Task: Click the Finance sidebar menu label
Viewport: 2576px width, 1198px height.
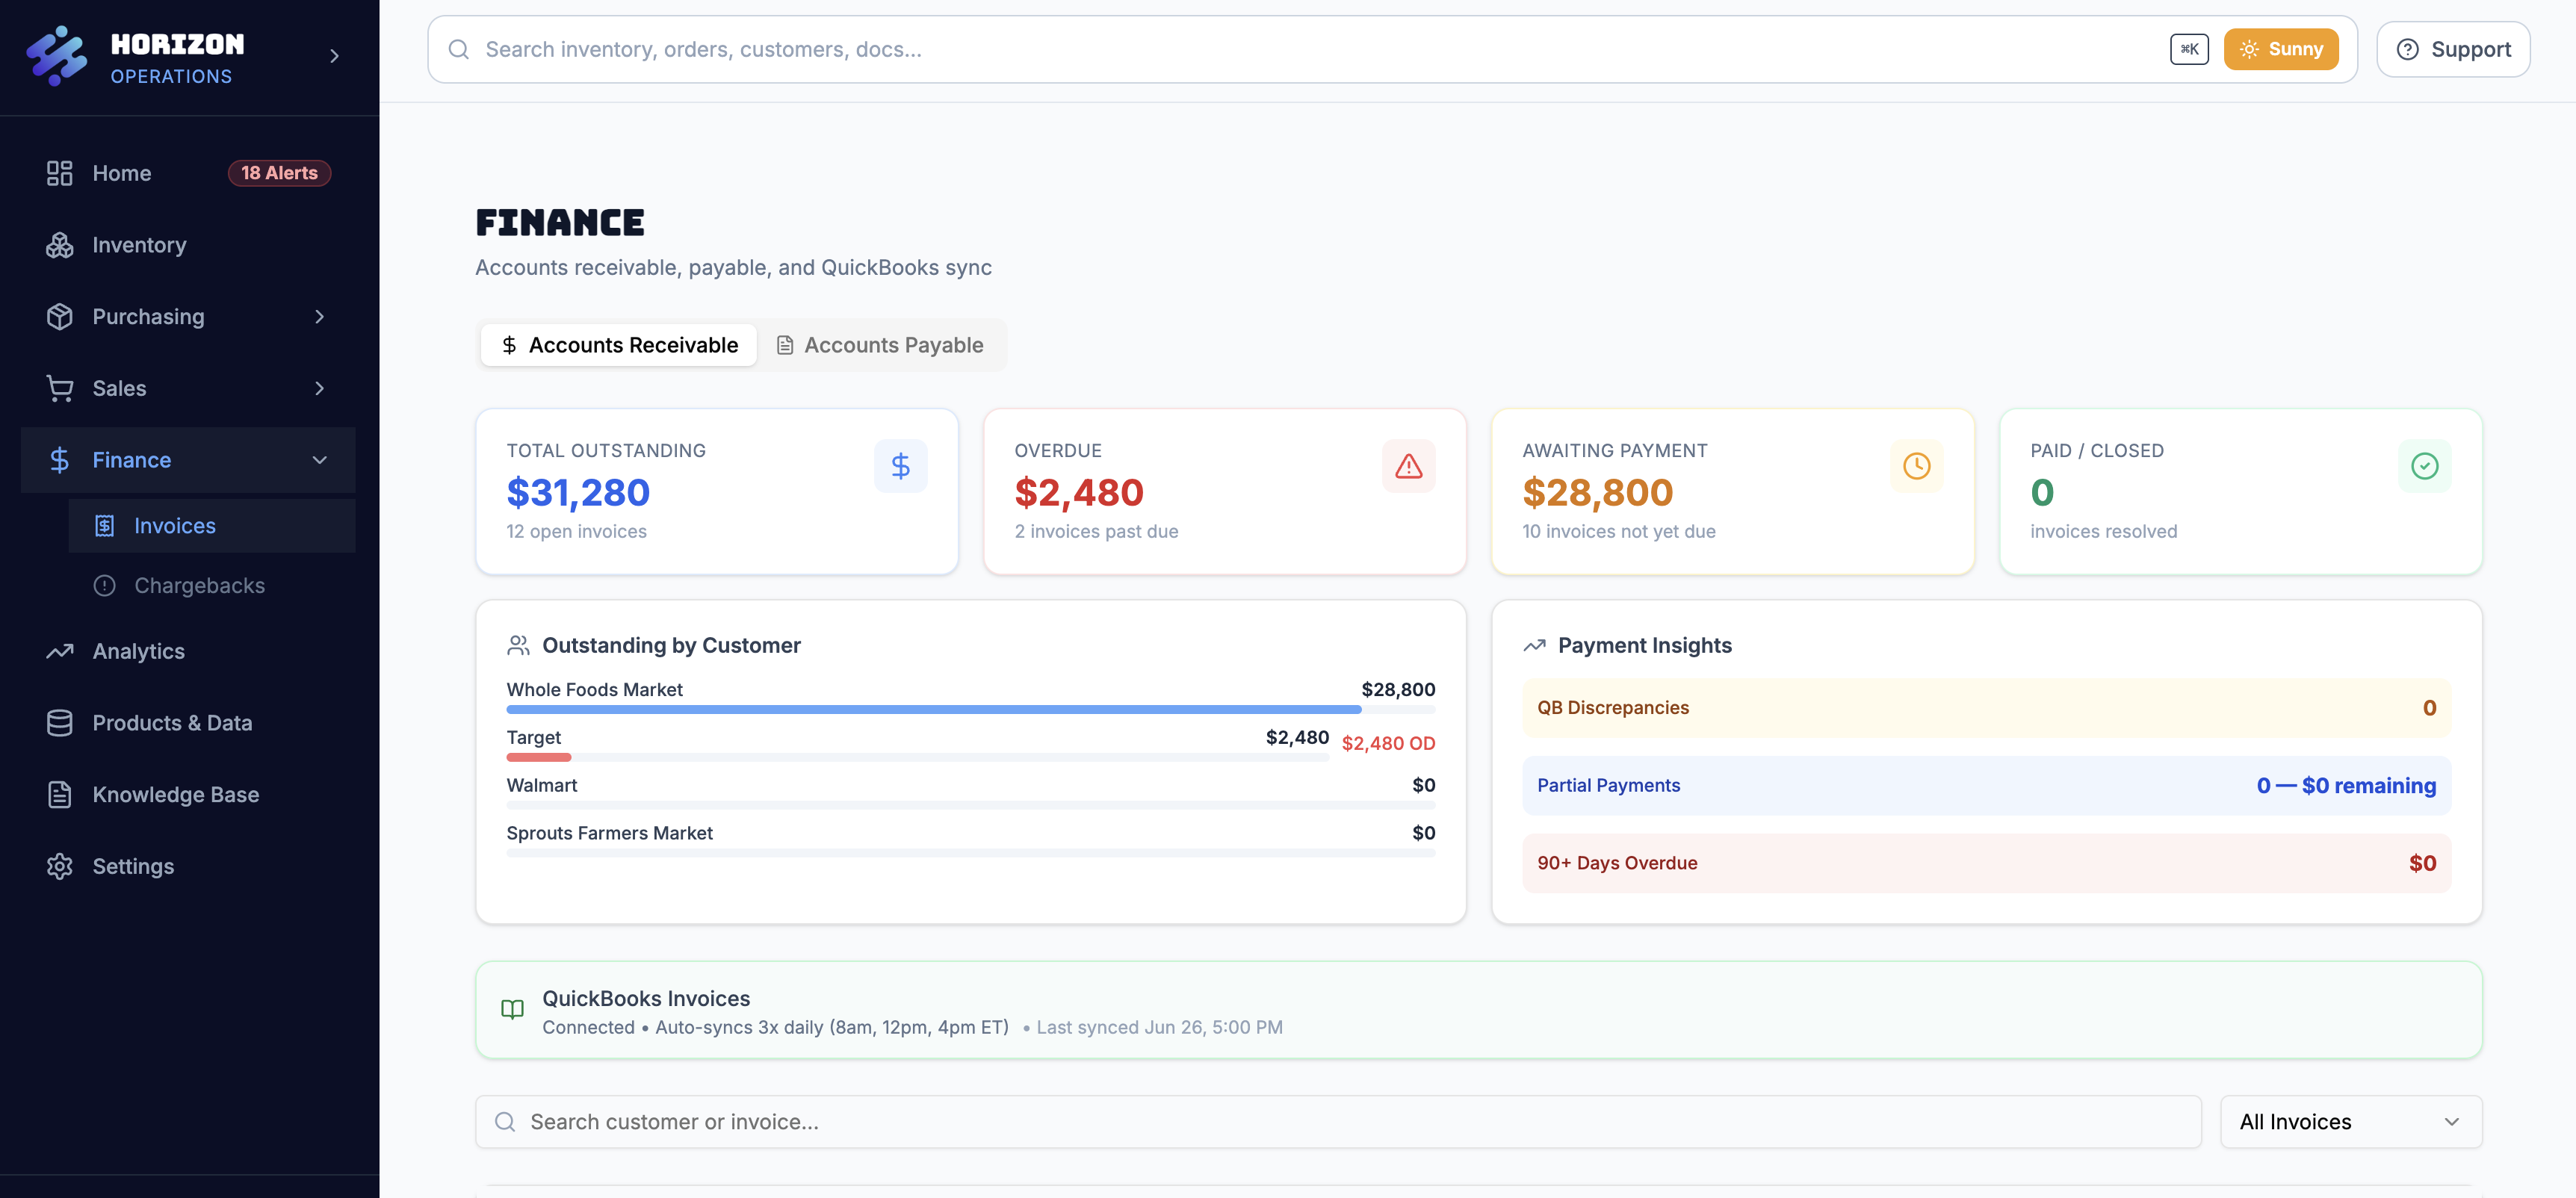Action: (131, 460)
